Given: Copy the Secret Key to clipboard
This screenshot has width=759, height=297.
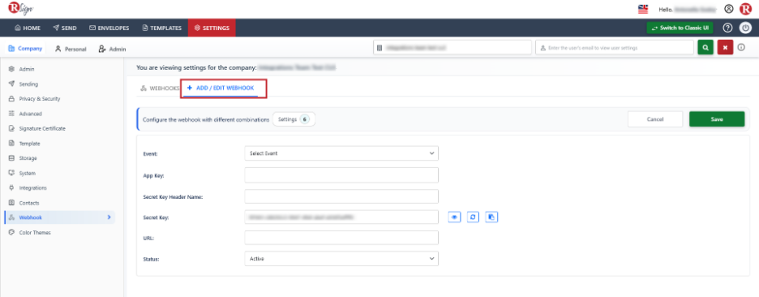Looking at the screenshot, I should [491, 217].
